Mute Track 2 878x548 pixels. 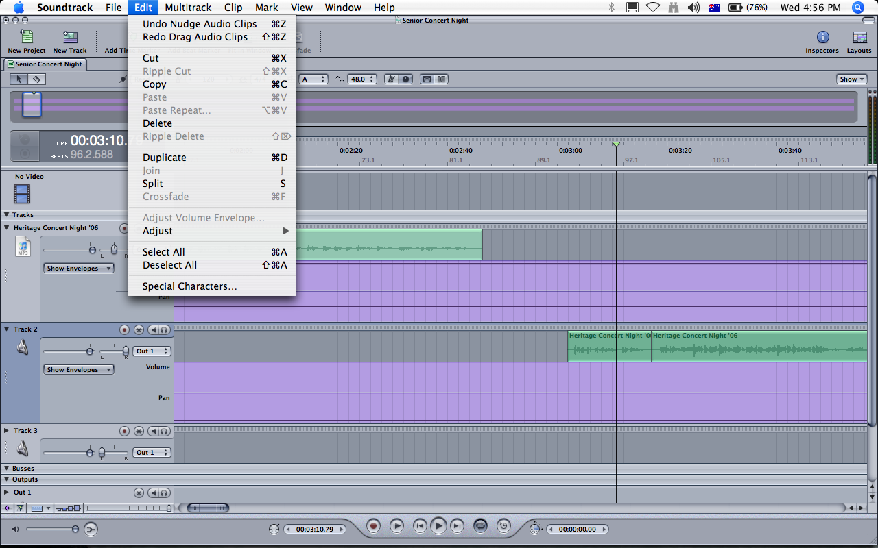[154, 329]
